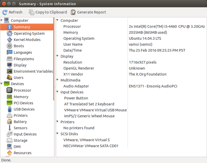Select the Summary info icon in sidebar
Image resolution: width=207 pixels, height=163 pixels.
tap(9, 27)
